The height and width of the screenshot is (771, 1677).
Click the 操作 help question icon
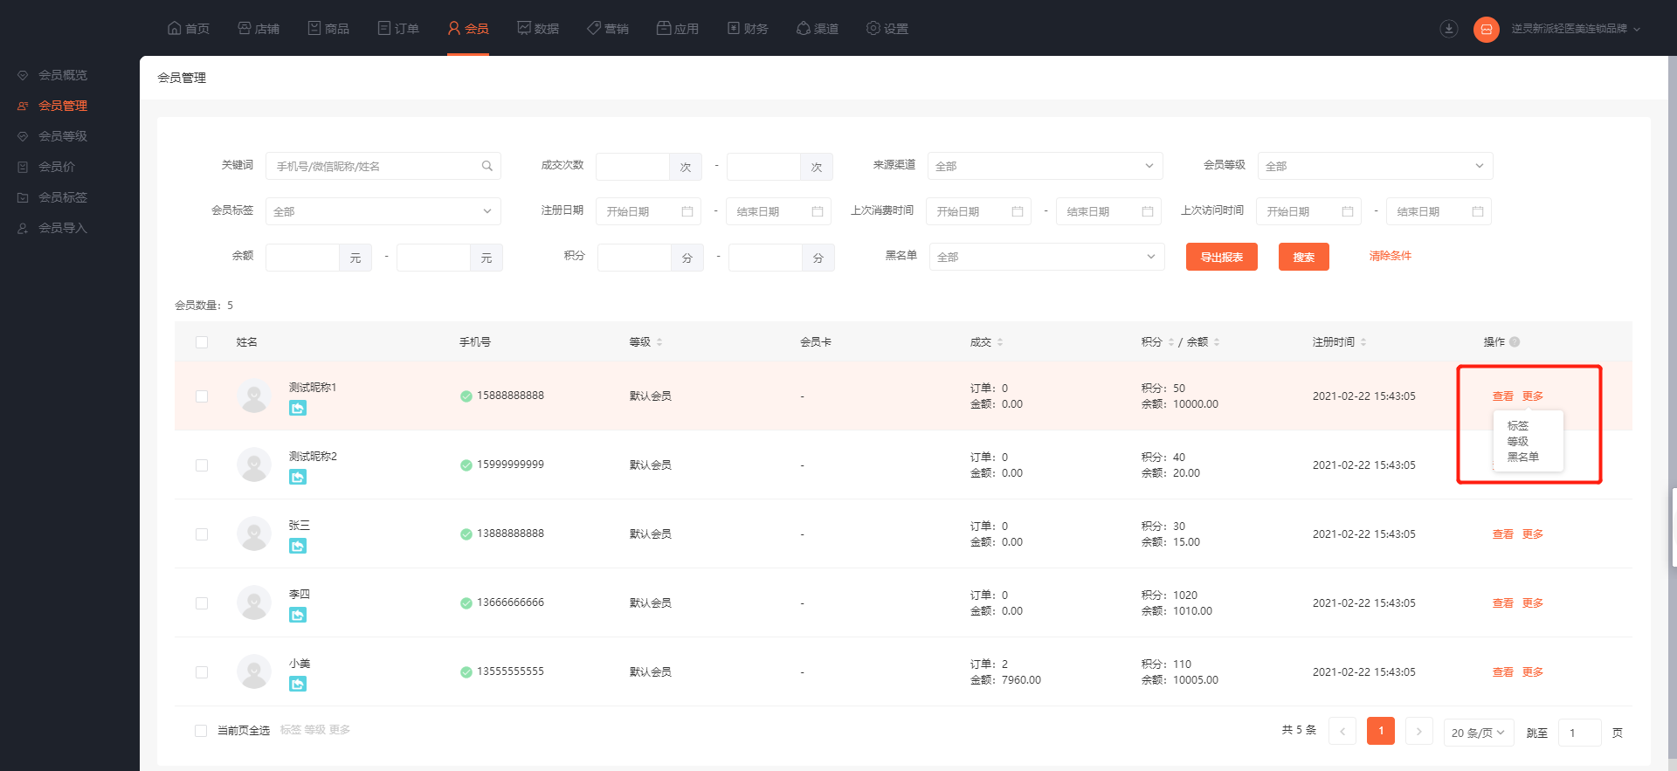pyautogui.click(x=1515, y=342)
